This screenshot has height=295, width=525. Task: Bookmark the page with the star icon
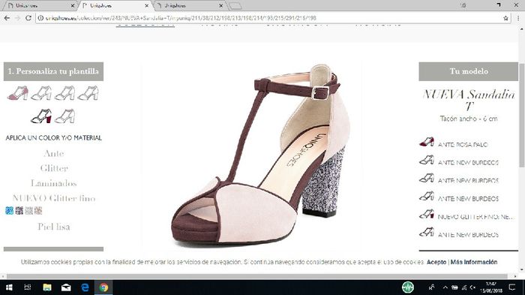pyautogui.click(x=505, y=18)
